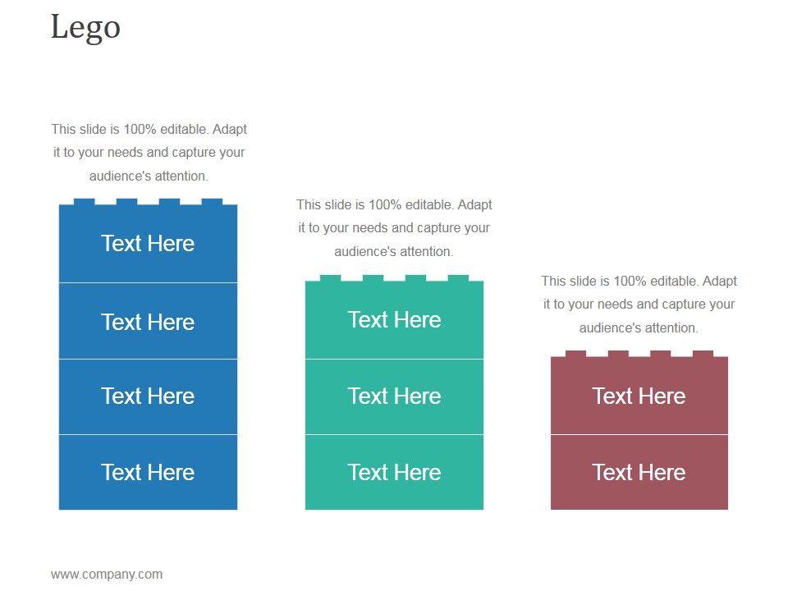Click the rightmost stud atop the blue column
Screen dimensions: 788x591
point(212,202)
